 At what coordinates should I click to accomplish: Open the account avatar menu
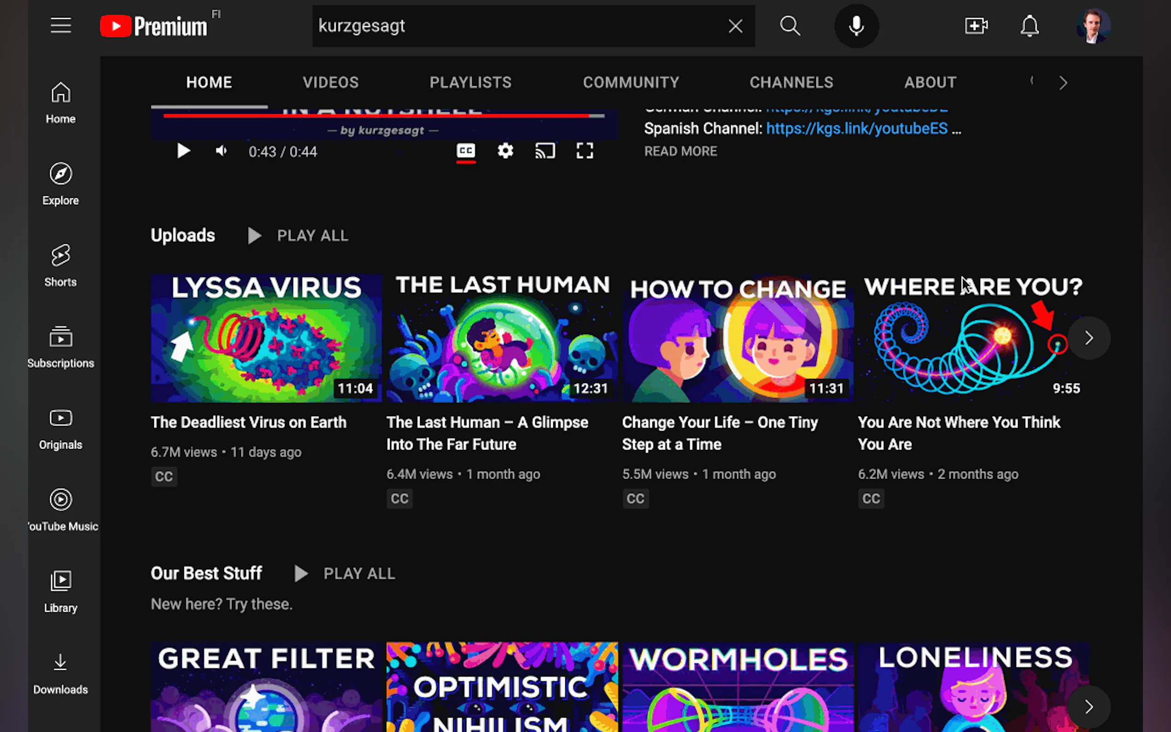(1093, 26)
